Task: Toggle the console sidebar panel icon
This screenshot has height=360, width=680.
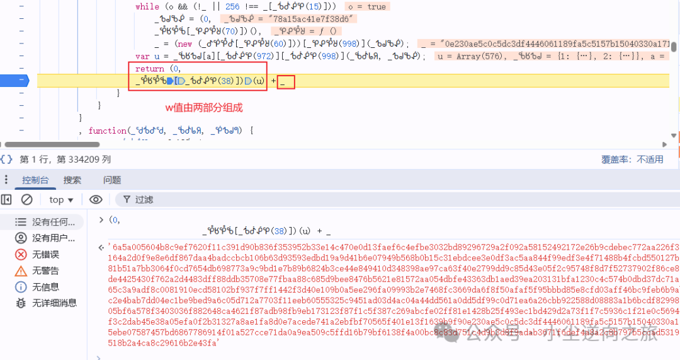Action: pyautogui.click(x=6, y=199)
